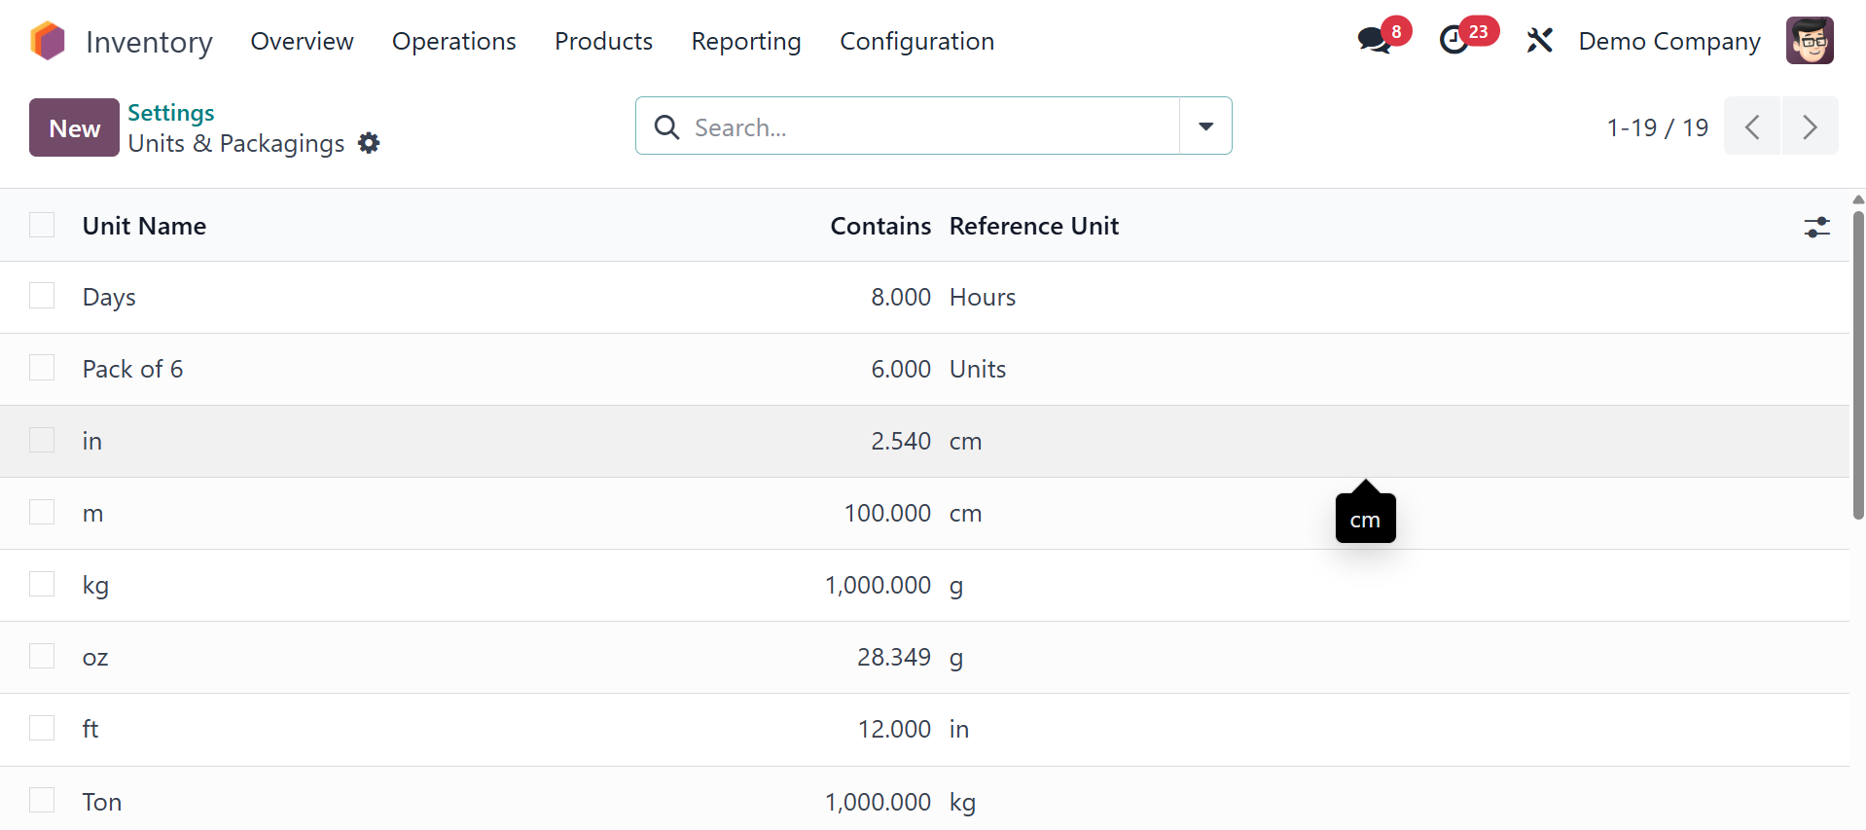Open the column adjustment settings icon
Image resolution: width=1866 pixels, height=830 pixels.
1816,227
